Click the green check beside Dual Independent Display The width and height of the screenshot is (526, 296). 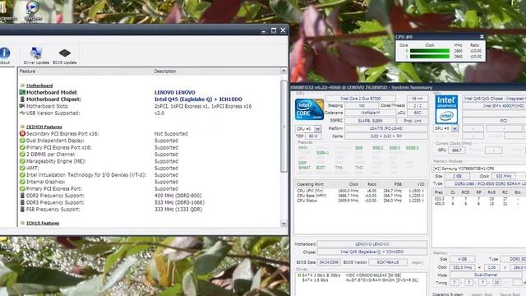coord(22,141)
